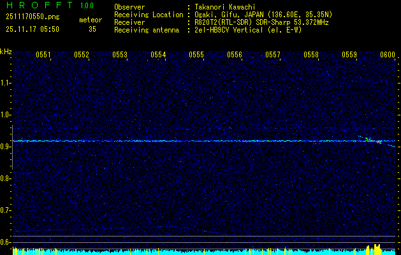The width and height of the screenshot is (401, 255).
Task: Click the 'Receiving antenna' field label
Action: [x=147, y=30]
